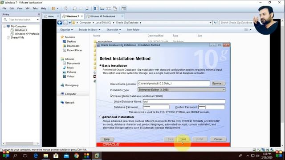Click Next in the Oracle installer

(x=183, y=139)
